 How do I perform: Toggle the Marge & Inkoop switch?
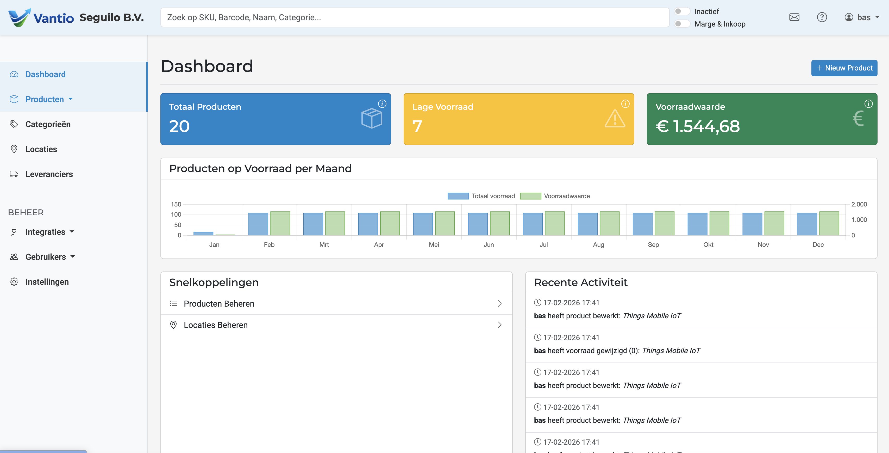pos(681,24)
